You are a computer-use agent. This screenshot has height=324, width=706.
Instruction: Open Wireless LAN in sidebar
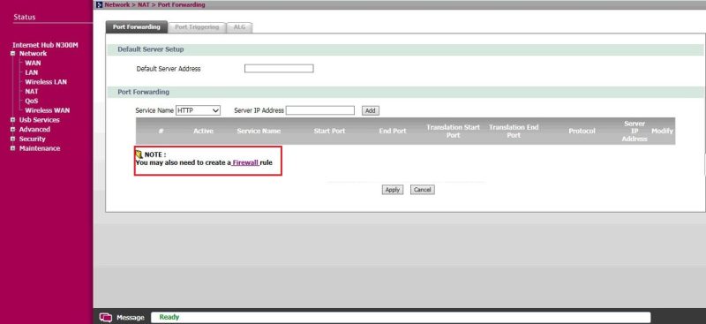[46, 82]
